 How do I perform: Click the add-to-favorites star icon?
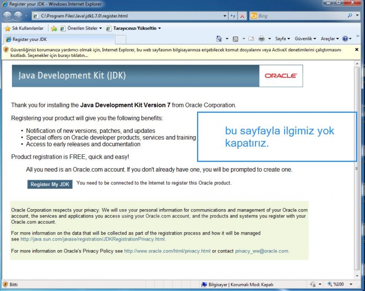click(53, 28)
